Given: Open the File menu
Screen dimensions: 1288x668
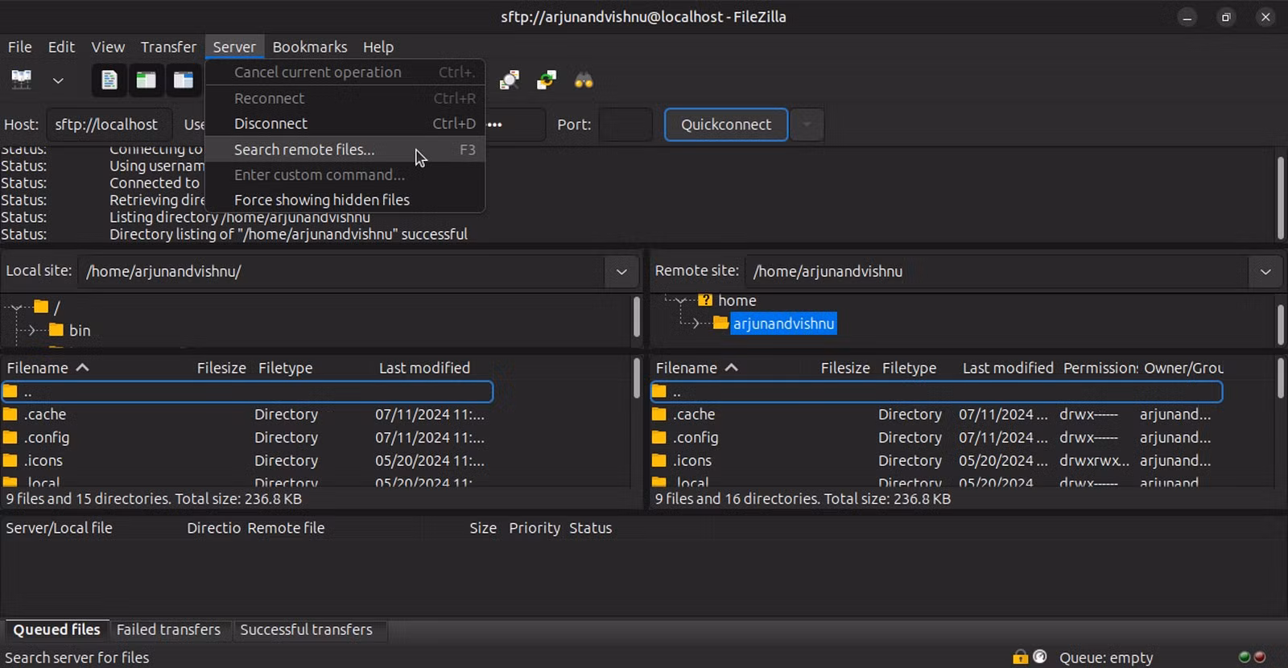Looking at the screenshot, I should pos(19,47).
